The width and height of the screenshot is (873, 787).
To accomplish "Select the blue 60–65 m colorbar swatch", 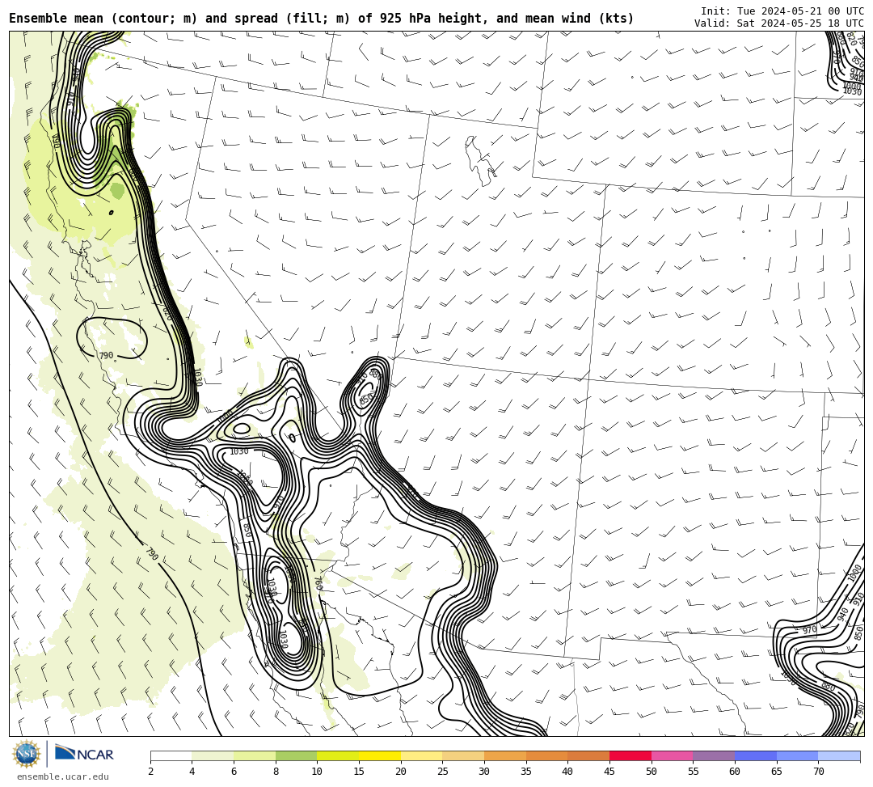I will pyautogui.click(x=756, y=755).
